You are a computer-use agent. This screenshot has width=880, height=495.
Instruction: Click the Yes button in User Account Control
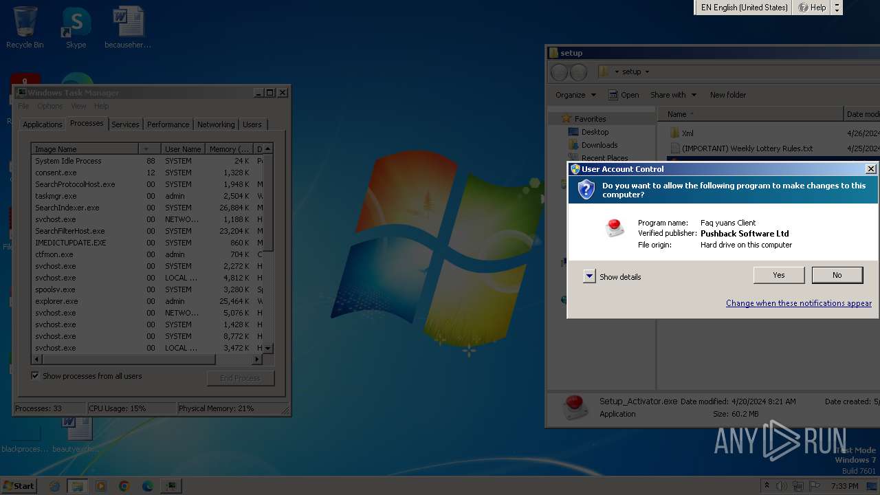click(x=779, y=275)
